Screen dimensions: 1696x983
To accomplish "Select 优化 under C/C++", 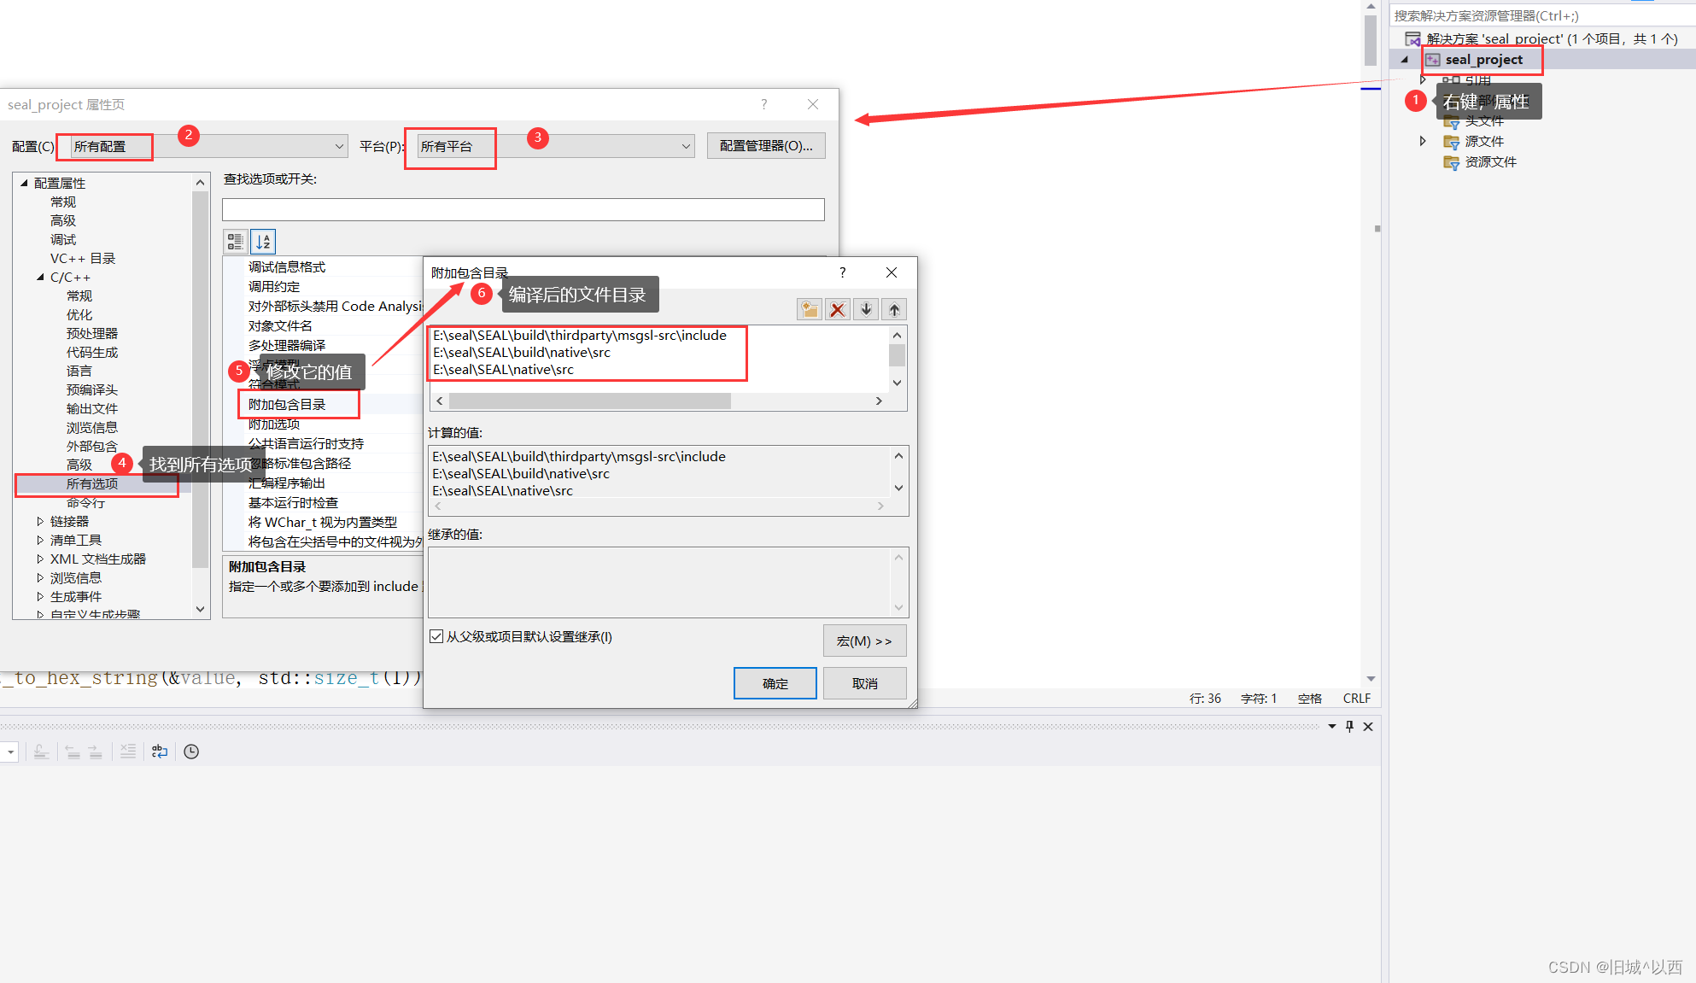I will click(79, 314).
